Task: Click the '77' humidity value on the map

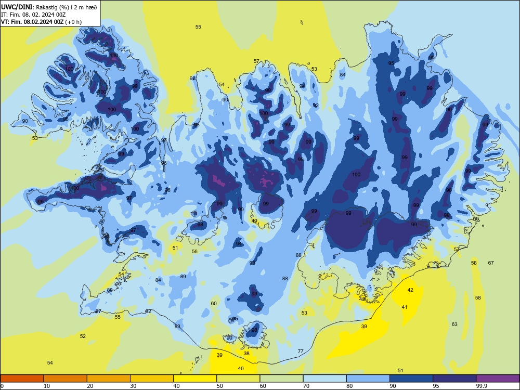Action: pyautogui.click(x=301, y=351)
